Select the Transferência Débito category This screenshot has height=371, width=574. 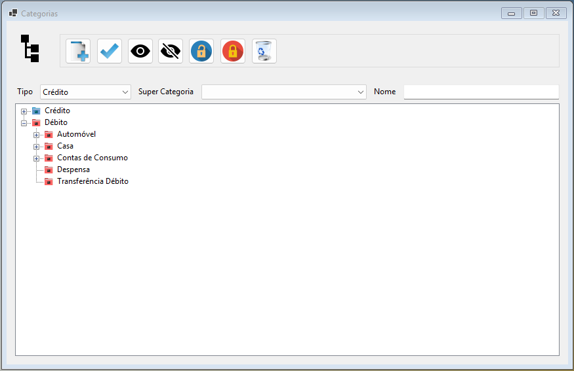point(93,181)
